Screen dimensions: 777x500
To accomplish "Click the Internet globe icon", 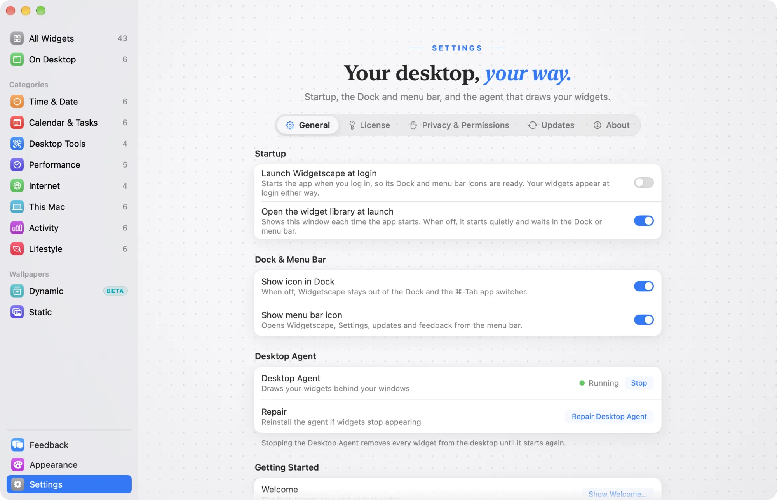I will (x=17, y=186).
